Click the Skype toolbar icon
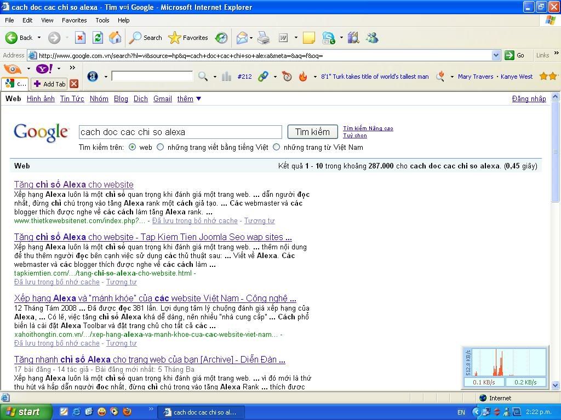 click(x=329, y=38)
